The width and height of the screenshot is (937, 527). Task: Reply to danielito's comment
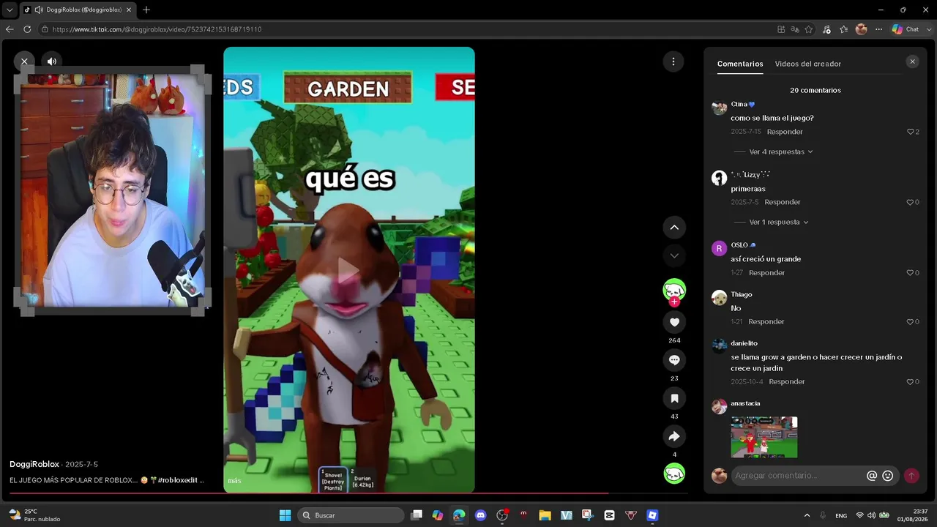click(787, 381)
